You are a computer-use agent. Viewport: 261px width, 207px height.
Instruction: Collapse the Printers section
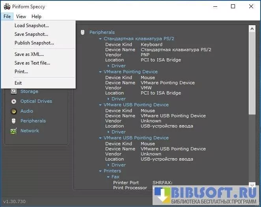coord(100,171)
